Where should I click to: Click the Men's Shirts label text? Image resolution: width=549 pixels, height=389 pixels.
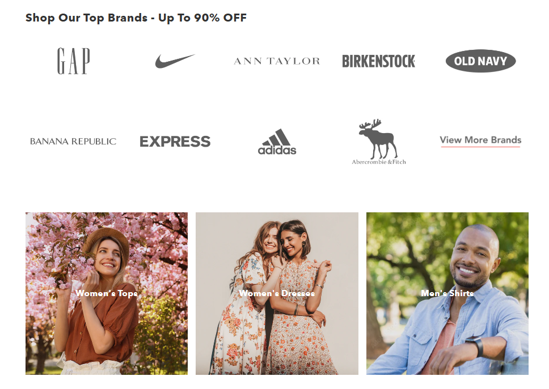(447, 293)
